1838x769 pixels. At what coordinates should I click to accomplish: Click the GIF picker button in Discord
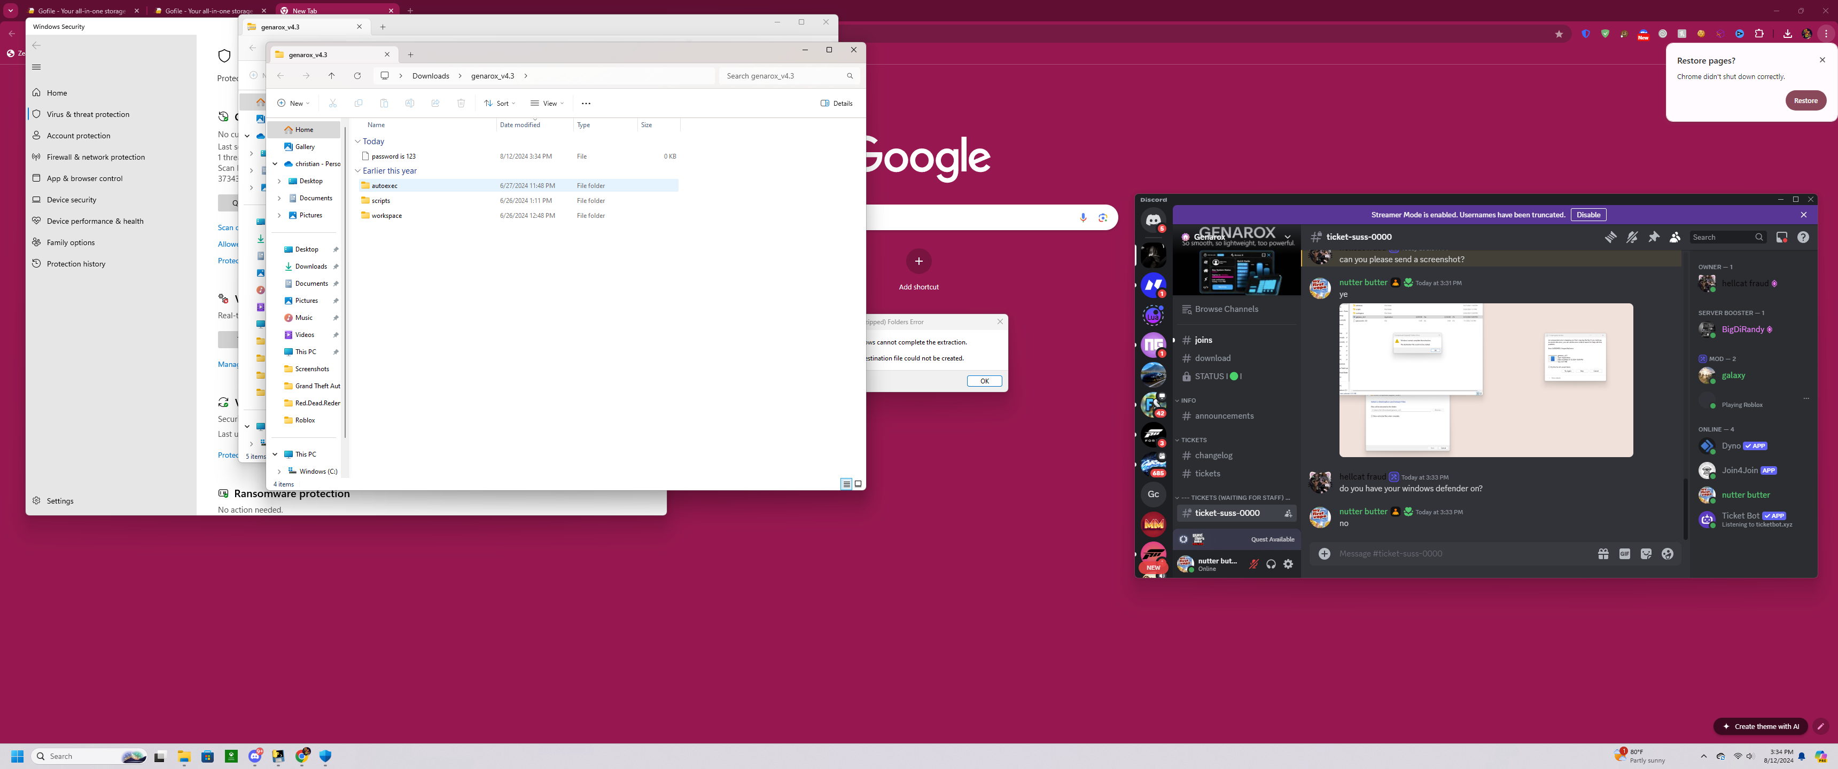pos(1625,554)
